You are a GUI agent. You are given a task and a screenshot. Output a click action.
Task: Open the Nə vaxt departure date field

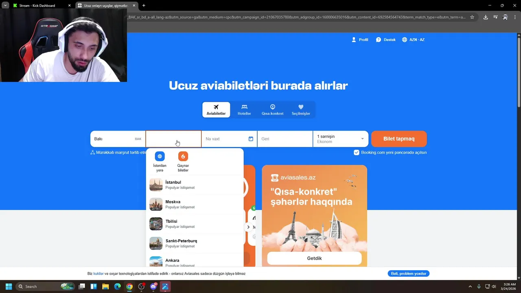229,139
